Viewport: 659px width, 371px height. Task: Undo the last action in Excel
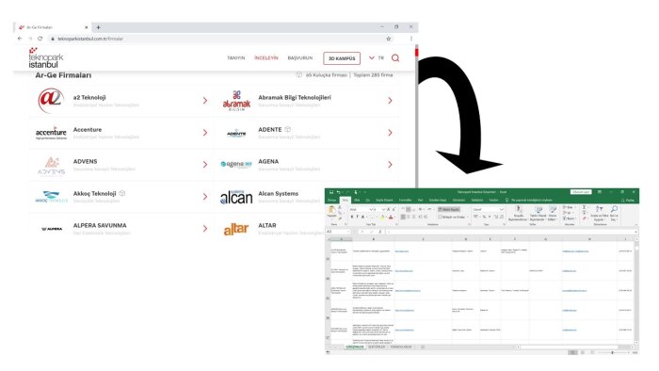click(338, 192)
